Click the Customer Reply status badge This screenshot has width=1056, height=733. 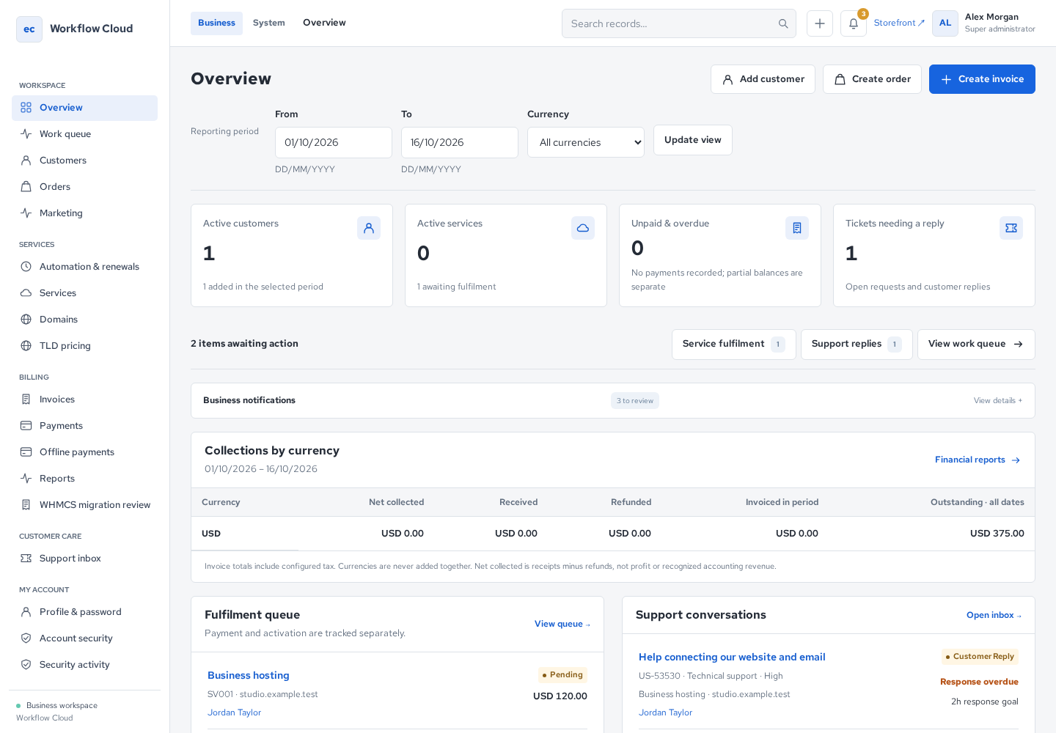click(980, 657)
